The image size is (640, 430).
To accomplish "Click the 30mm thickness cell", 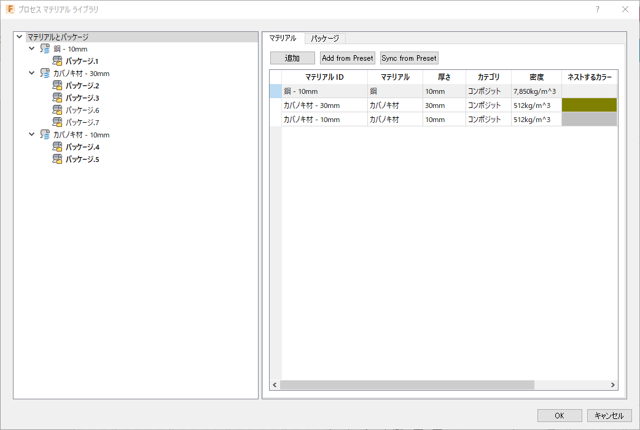I will point(444,105).
